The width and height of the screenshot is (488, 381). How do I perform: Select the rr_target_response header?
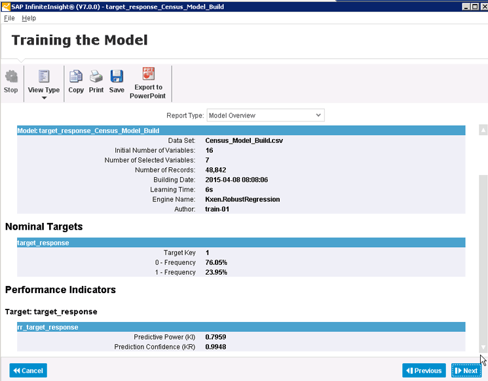click(241, 327)
